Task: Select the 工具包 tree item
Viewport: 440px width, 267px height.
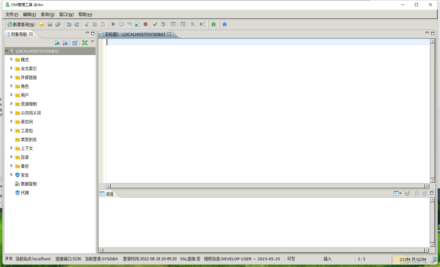Action: coord(27,131)
